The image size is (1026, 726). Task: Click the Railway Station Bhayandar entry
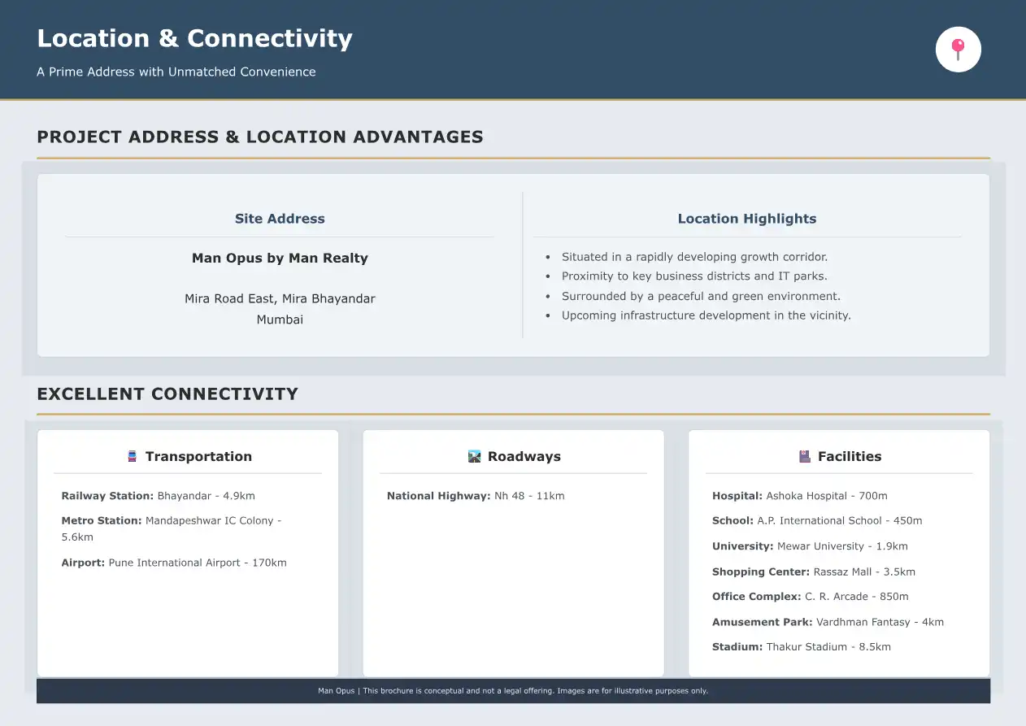[x=158, y=496]
